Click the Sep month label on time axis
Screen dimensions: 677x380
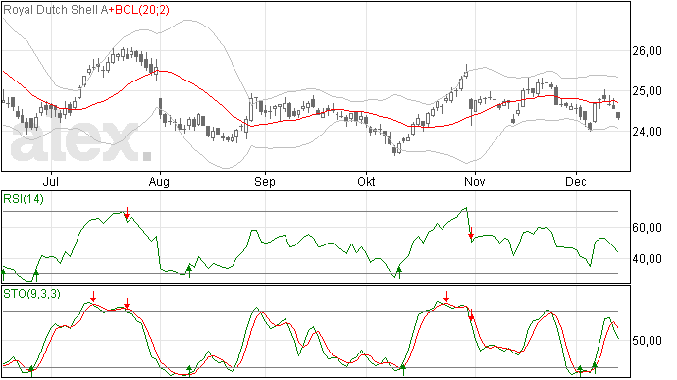(x=265, y=181)
